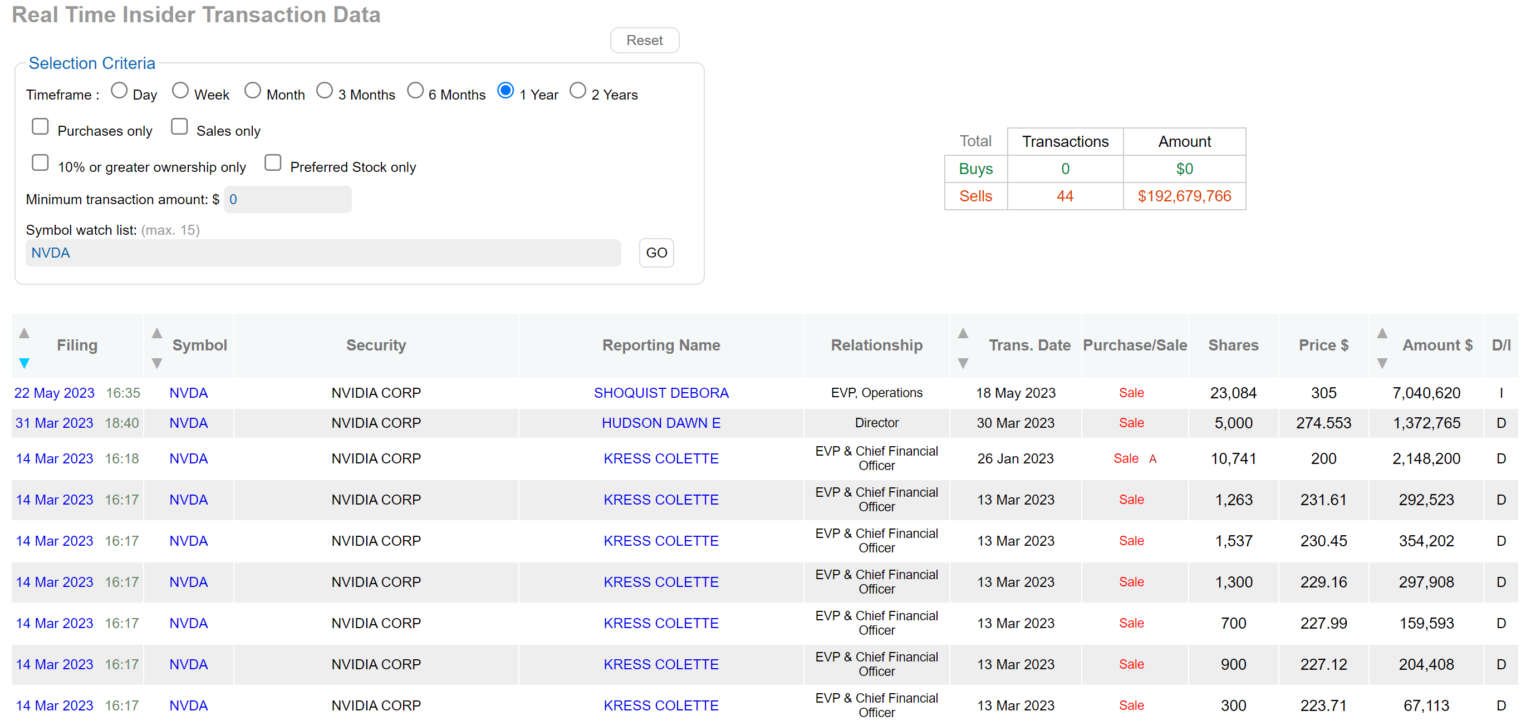Sort Symbol column descending arrow
Screen dimensions: 1521x726
point(157,363)
